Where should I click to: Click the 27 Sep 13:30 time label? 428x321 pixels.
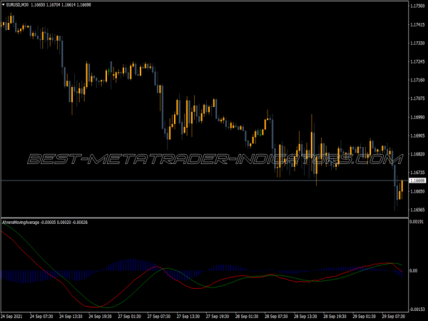coord(188,316)
